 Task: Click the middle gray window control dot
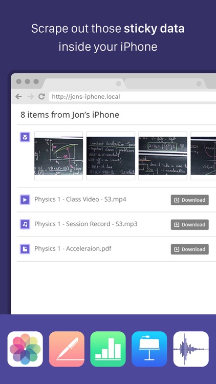(28, 81)
